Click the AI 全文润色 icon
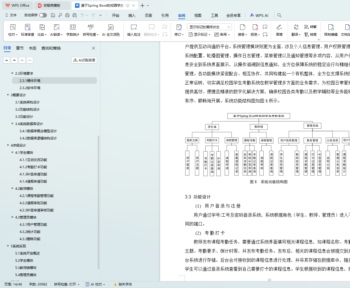 111,27
